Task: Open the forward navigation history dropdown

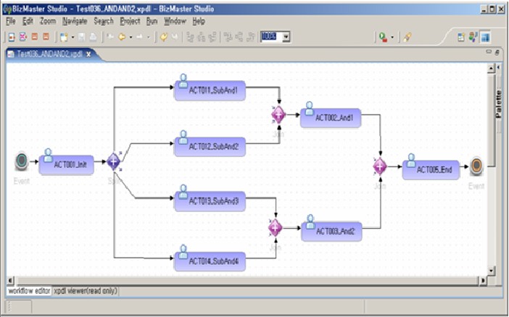Action: click(x=149, y=38)
